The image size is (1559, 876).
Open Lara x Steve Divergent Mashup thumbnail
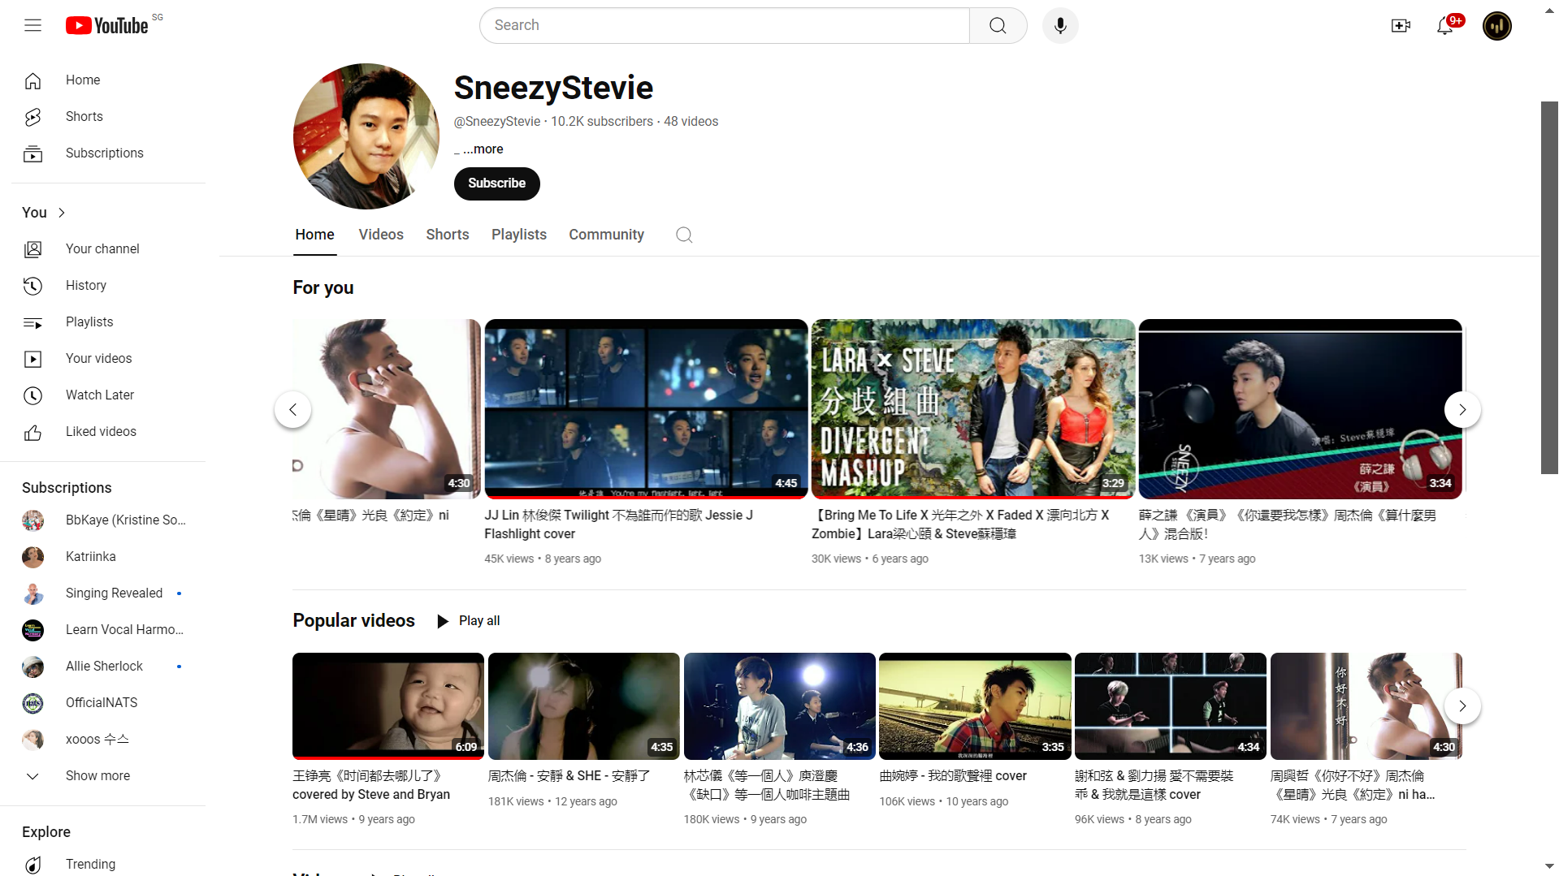pyautogui.click(x=972, y=408)
